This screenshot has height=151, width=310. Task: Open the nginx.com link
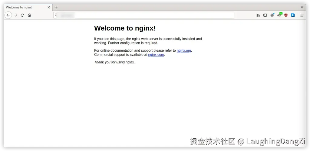click(x=156, y=55)
